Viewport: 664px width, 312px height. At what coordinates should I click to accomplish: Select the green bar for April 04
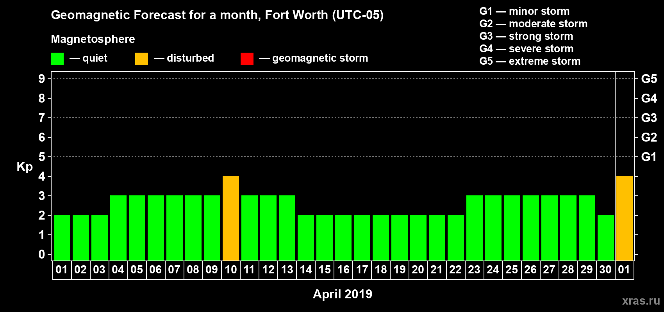click(118, 228)
